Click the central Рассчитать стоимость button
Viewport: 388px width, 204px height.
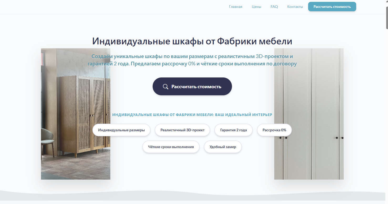click(192, 86)
